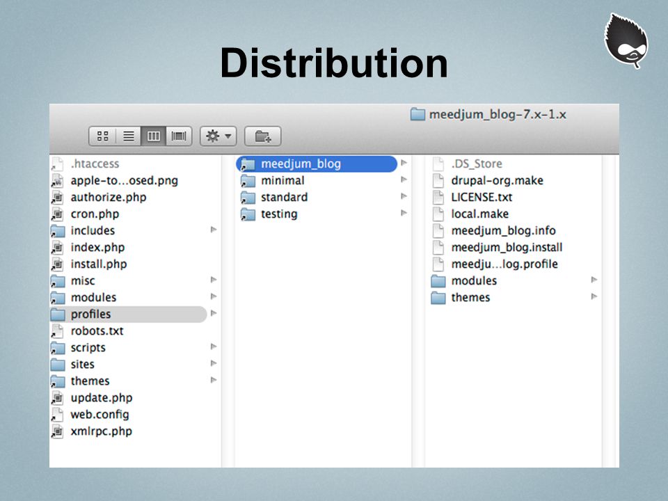
Task: Expand the minimal folder arrow
Action: 404,180
